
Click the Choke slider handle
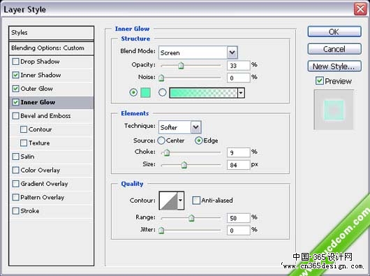[x=167, y=152]
